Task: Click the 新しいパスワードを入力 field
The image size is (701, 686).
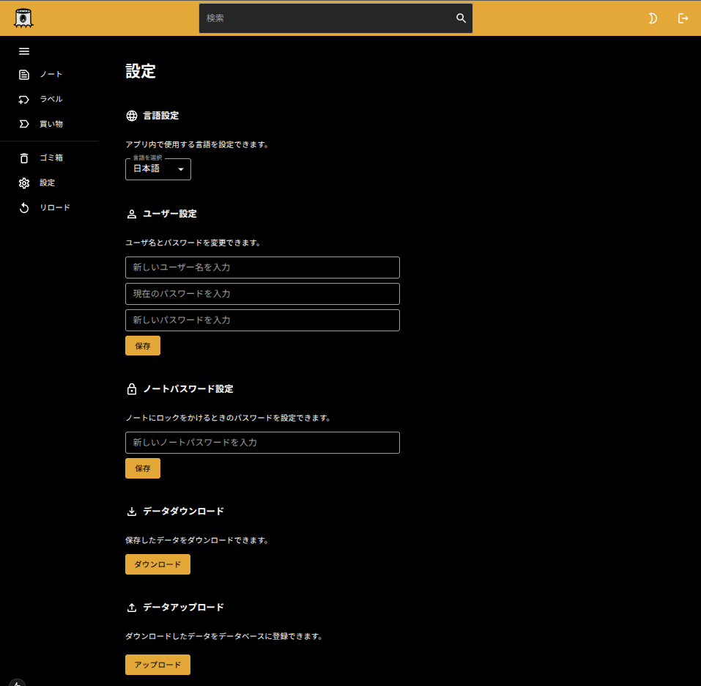Action: 262,320
